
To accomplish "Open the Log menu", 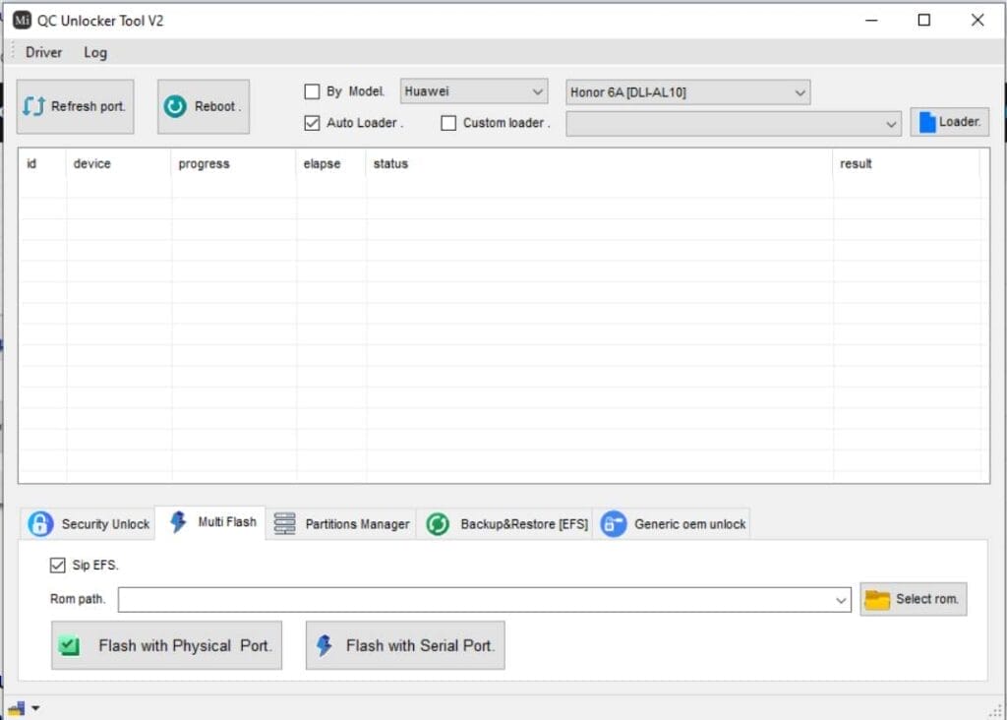I will pos(95,52).
